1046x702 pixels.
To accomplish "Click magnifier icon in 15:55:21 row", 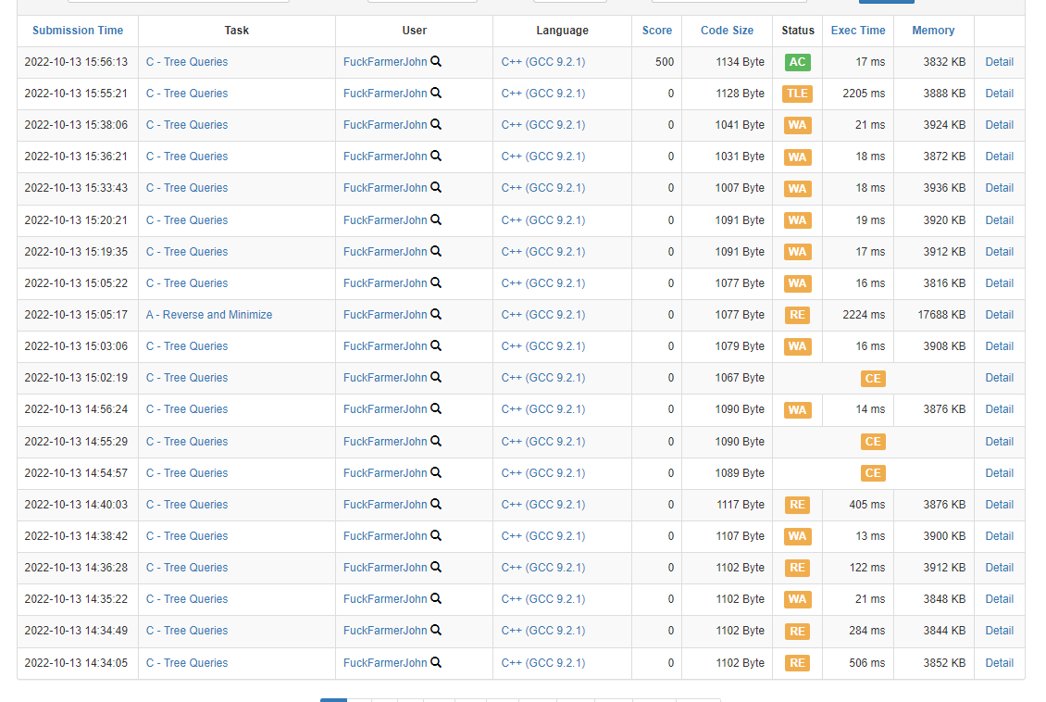I will click(x=436, y=93).
